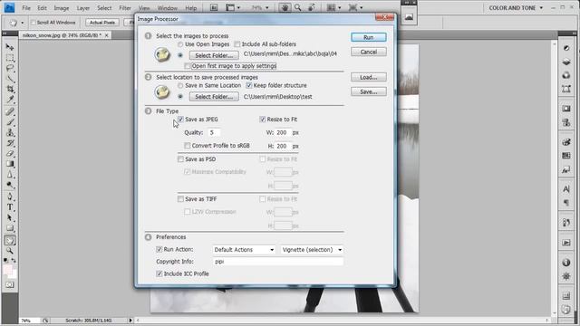Open the Character panel icon

pos(565,189)
